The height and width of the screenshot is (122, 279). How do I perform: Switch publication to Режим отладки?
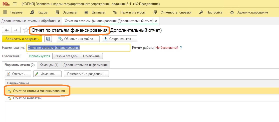coord(66,56)
